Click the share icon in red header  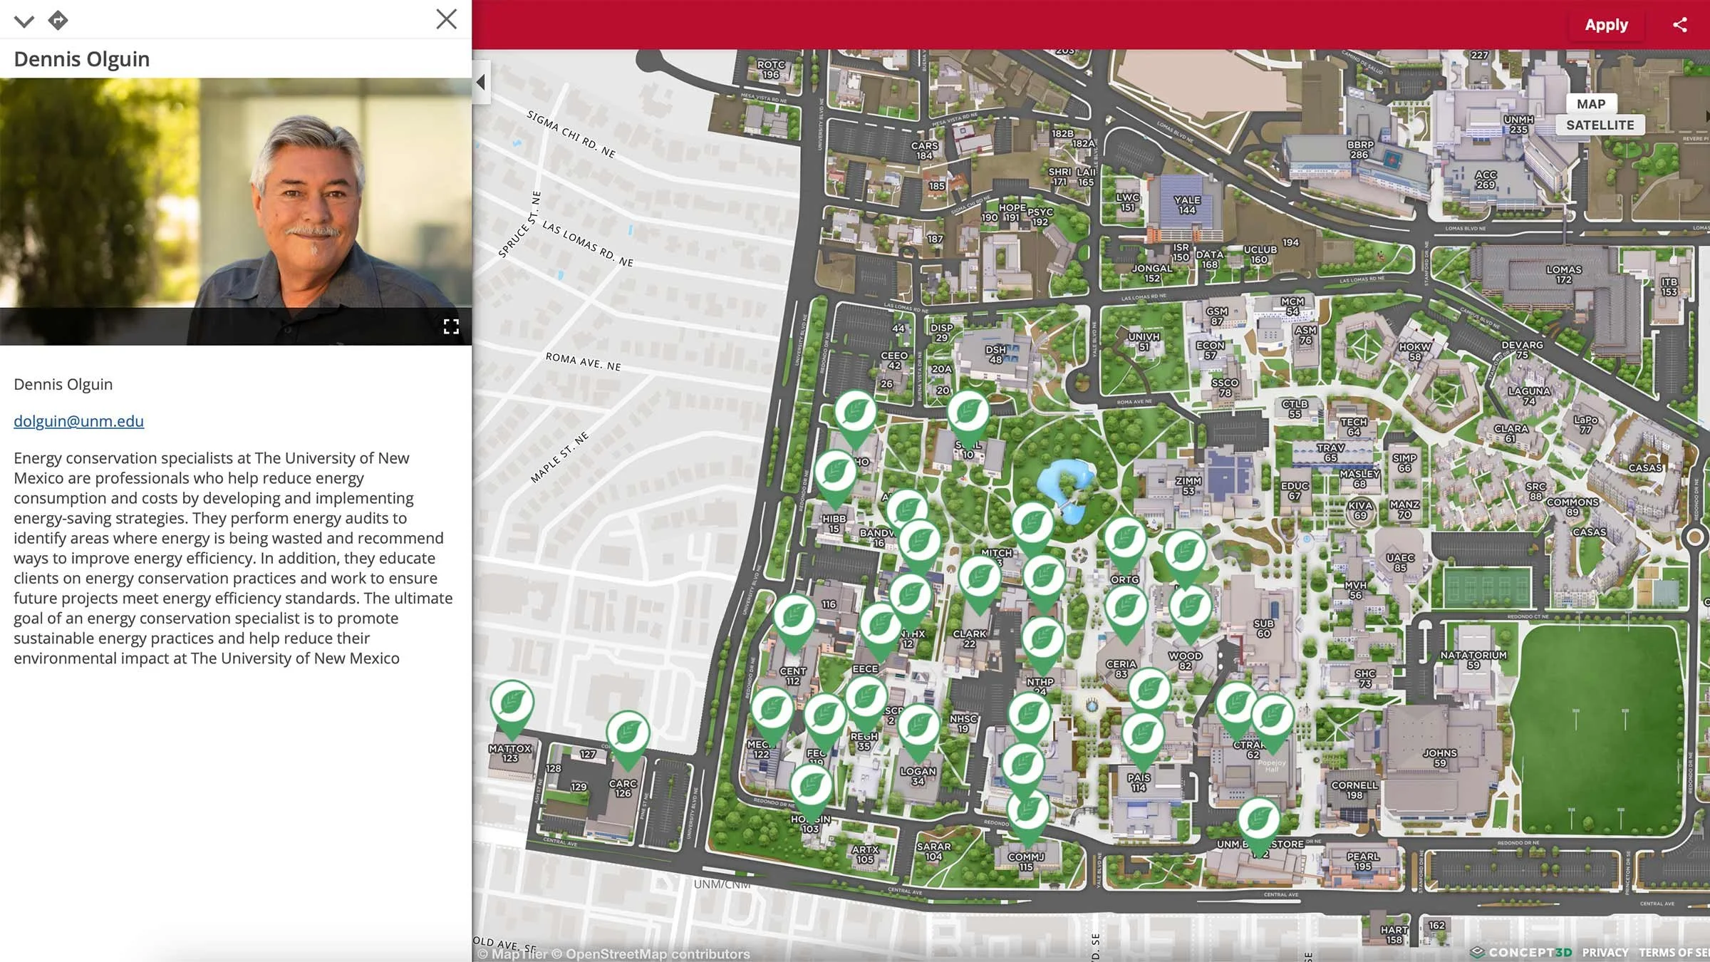coord(1679,25)
